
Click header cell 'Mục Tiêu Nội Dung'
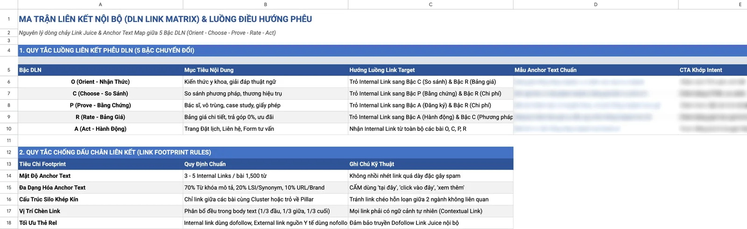pos(266,70)
